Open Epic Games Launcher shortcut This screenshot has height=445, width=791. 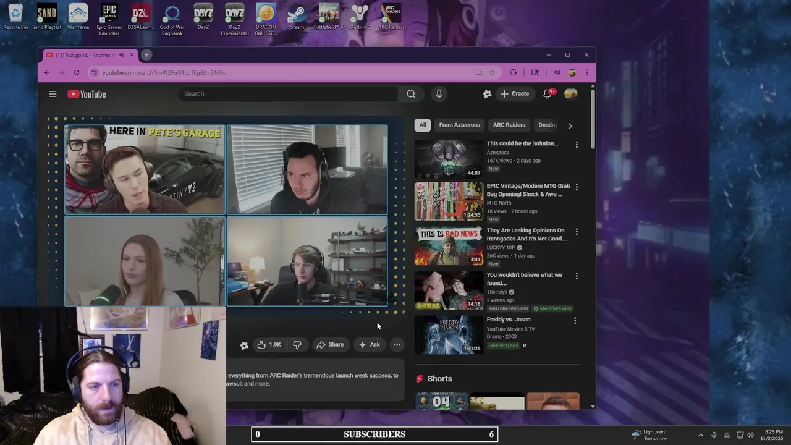tap(109, 20)
